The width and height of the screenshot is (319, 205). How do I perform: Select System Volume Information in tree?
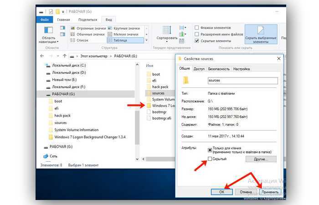coord(76,130)
